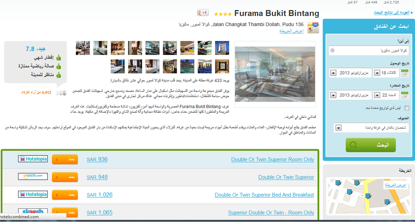Click the guests icon beside 4,412 reviews
The height and width of the screenshot is (222, 415).
click(61, 93)
